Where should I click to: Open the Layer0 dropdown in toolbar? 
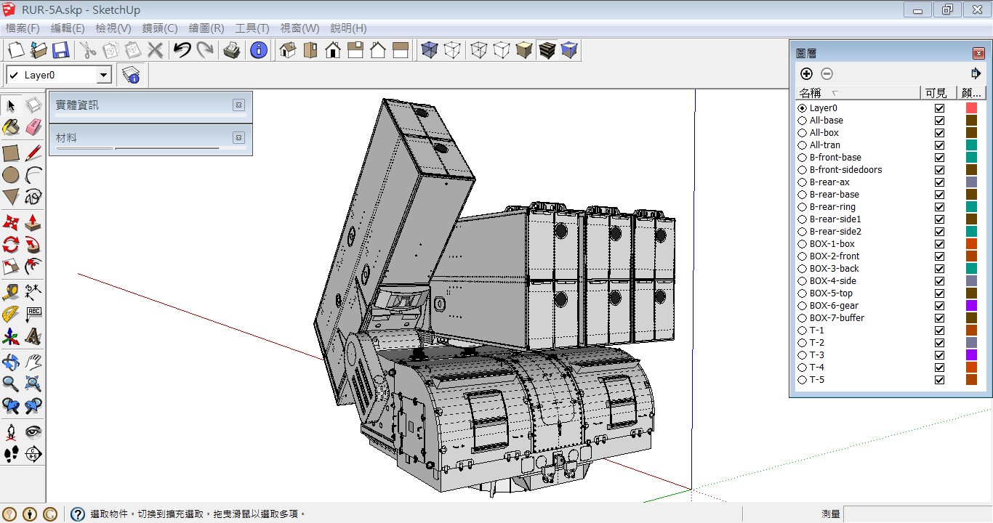pyautogui.click(x=103, y=75)
